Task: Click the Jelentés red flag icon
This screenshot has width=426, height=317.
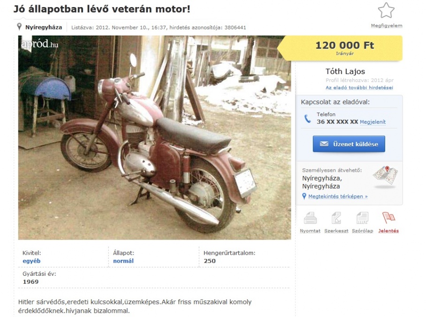Action: [x=388, y=218]
